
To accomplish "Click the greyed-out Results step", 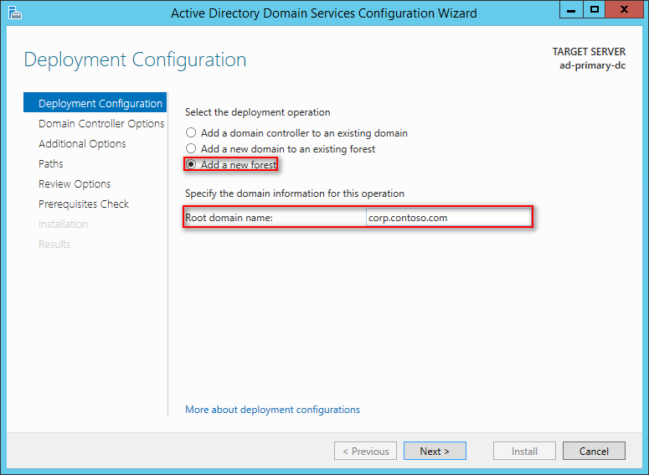I will pos(54,245).
